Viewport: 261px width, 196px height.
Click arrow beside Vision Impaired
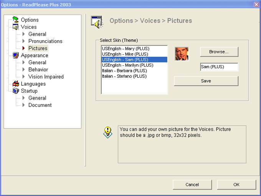(23, 77)
